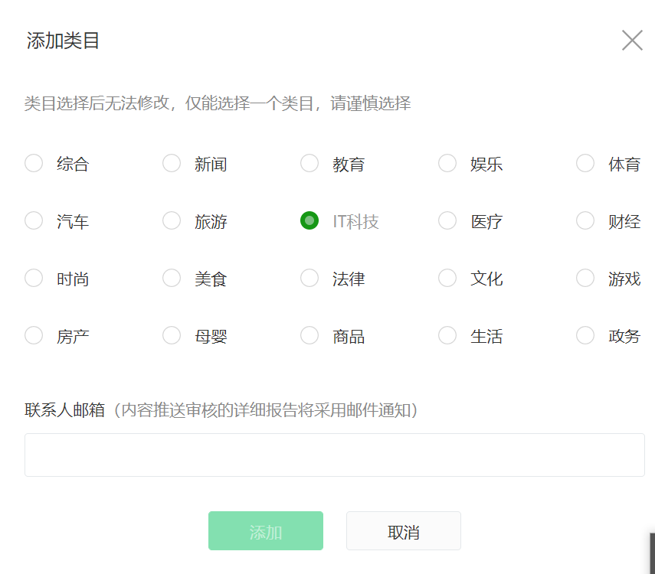Choose the 财经 radio button
This screenshot has width=655, height=574.
585,221
